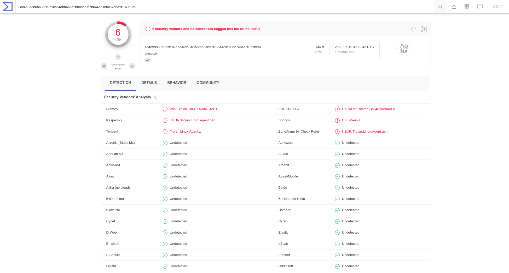
Task: Click the chmod.bin file name
Action: pos(152,54)
